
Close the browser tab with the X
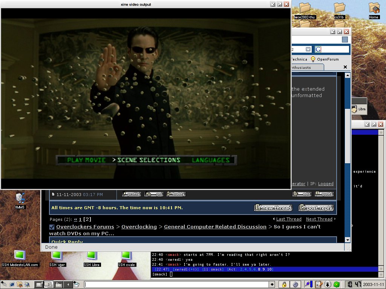click(345, 67)
